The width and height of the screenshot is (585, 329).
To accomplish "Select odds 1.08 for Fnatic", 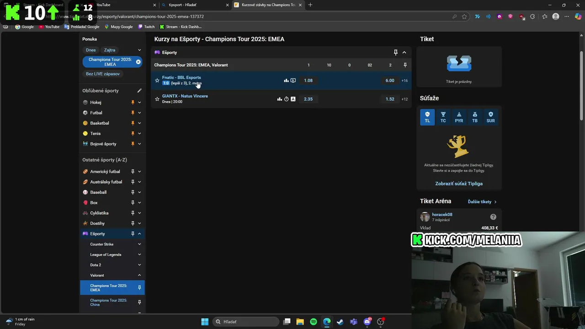I will [308, 80].
